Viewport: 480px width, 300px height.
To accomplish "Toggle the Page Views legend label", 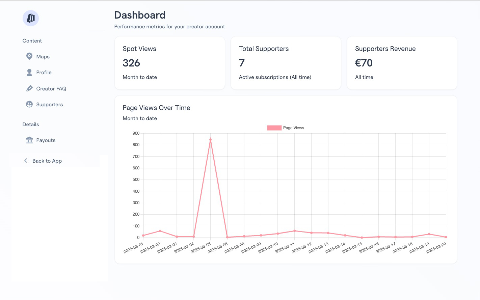I will coord(293,128).
